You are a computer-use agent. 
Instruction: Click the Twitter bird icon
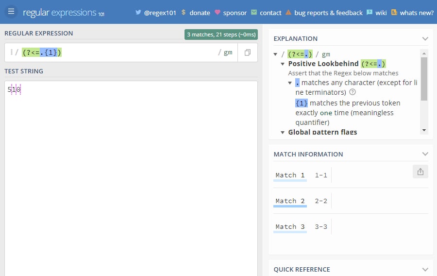pos(138,12)
